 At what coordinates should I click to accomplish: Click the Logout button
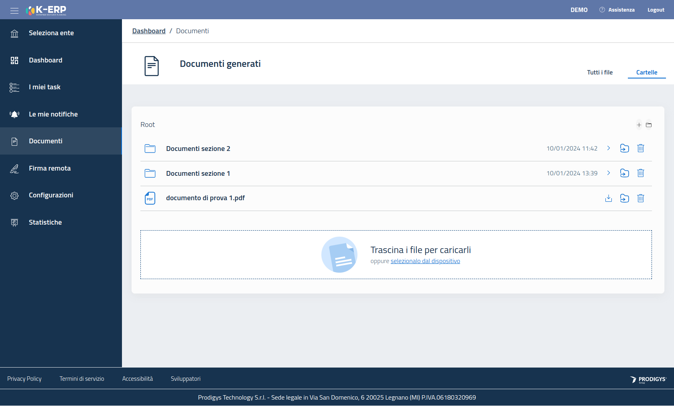click(x=656, y=10)
